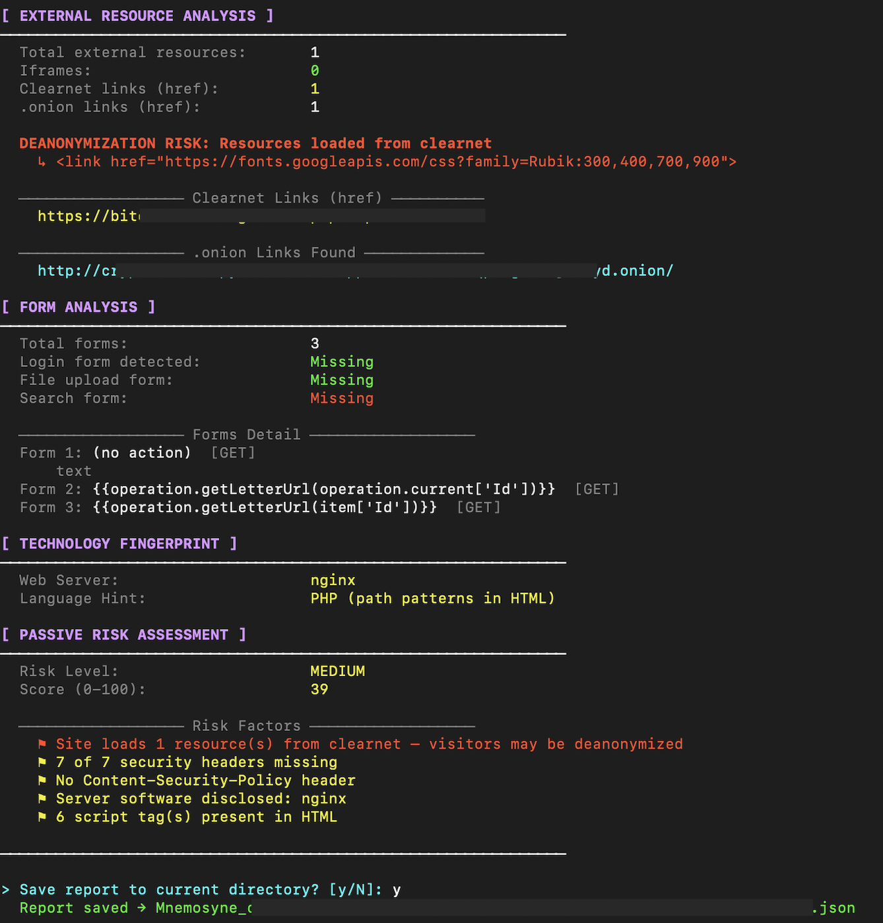The image size is (883, 923).
Task: Click the red flag icon beside 'Site loads 1 resource(s)'
Action: pyautogui.click(x=42, y=744)
